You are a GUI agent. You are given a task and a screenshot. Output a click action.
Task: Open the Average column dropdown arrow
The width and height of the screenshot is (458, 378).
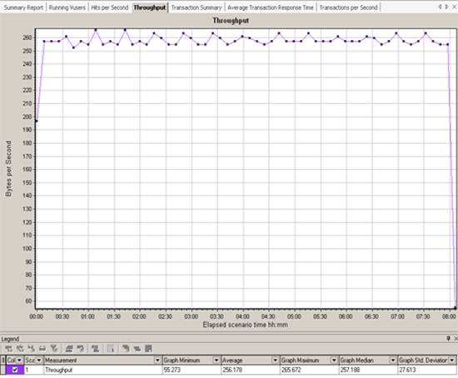tap(275, 361)
